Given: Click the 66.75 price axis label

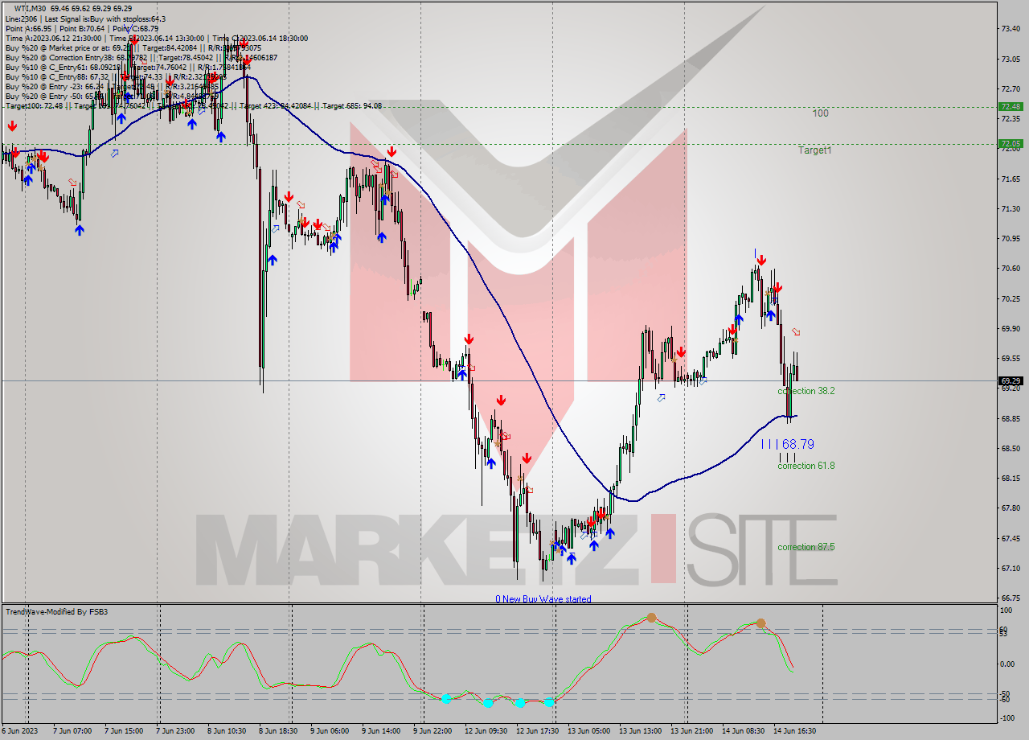Looking at the screenshot, I should pyautogui.click(x=1011, y=598).
